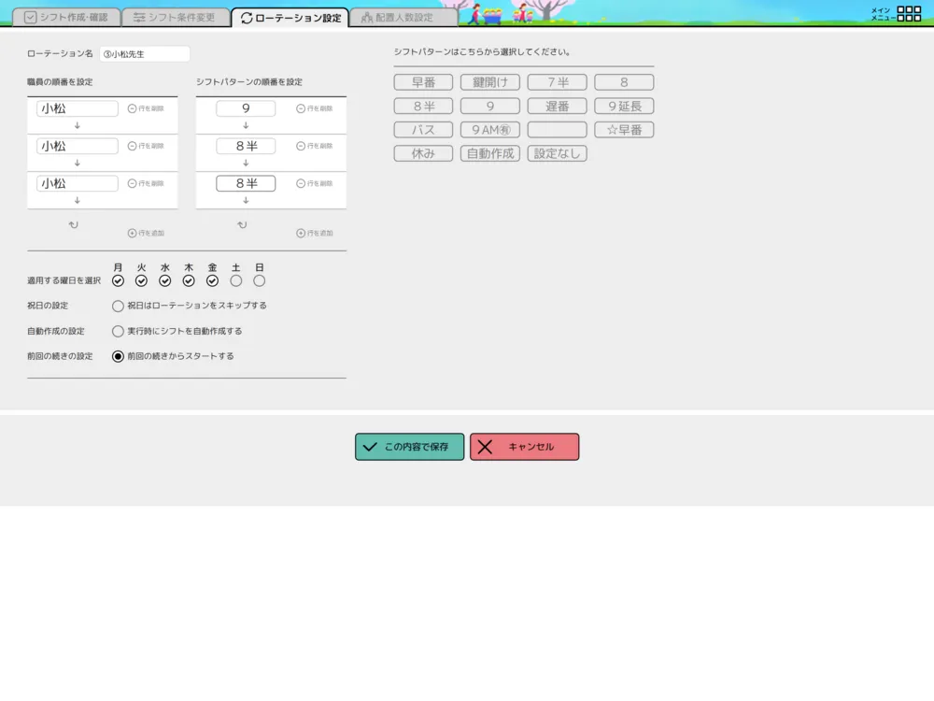The image size is (934, 701).
Task: Choose the 鍵開け shift pattern
Action: [x=490, y=82]
